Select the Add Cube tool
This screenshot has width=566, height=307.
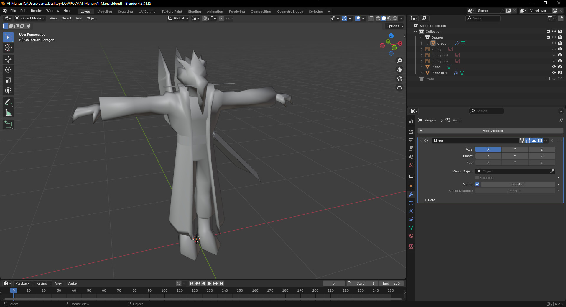pos(8,125)
